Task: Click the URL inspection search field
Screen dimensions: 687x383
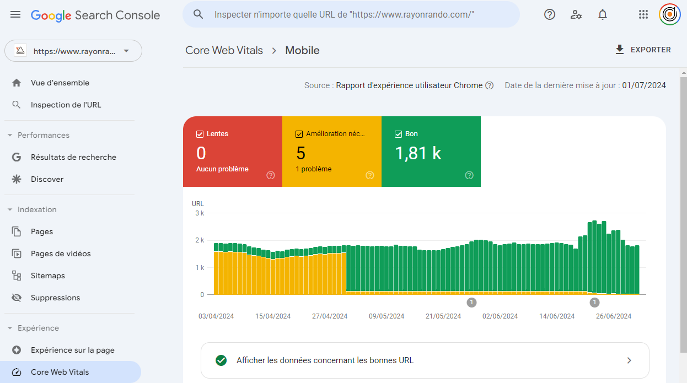Action: tap(351, 14)
